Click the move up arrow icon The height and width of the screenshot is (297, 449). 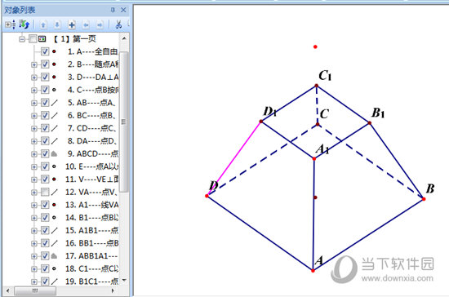point(43,25)
